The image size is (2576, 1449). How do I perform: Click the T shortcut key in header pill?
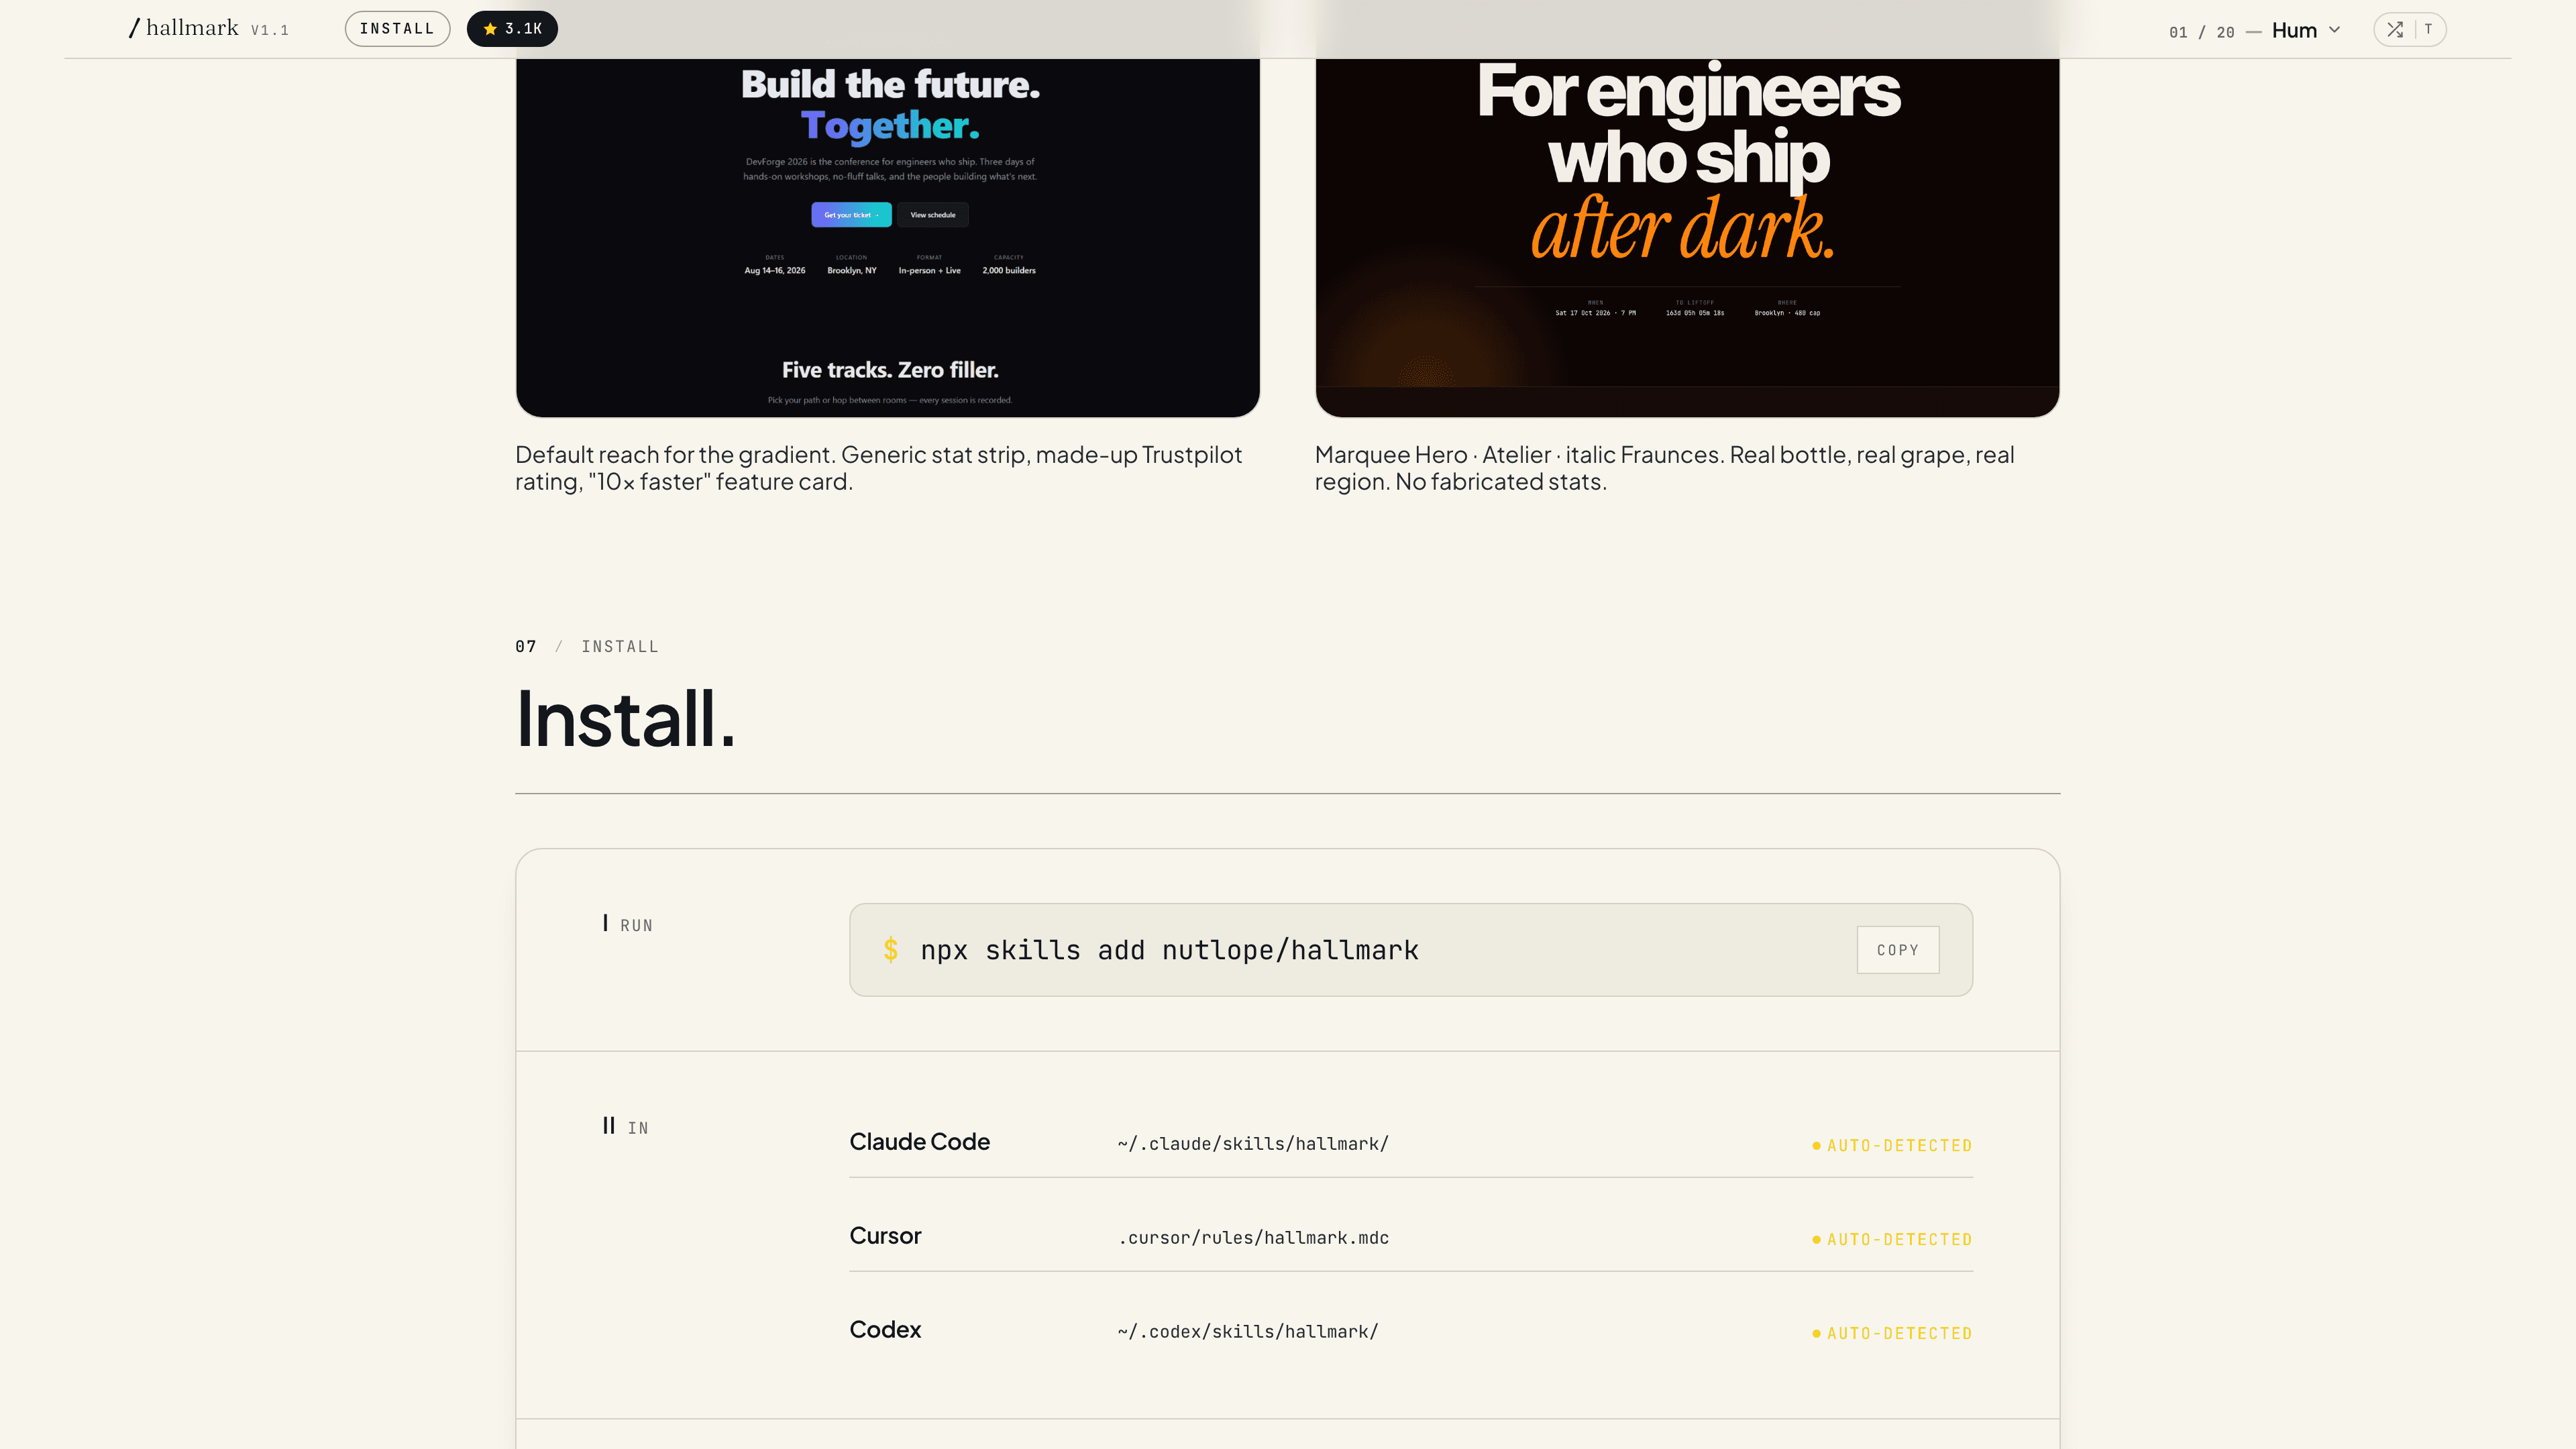(x=2428, y=29)
